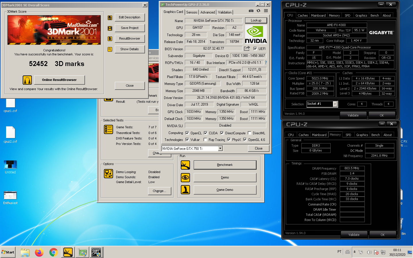The width and height of the screenshot is (413, 258).
Task: Toggle the Vulkan checkbox
Action: click(187, 139)
